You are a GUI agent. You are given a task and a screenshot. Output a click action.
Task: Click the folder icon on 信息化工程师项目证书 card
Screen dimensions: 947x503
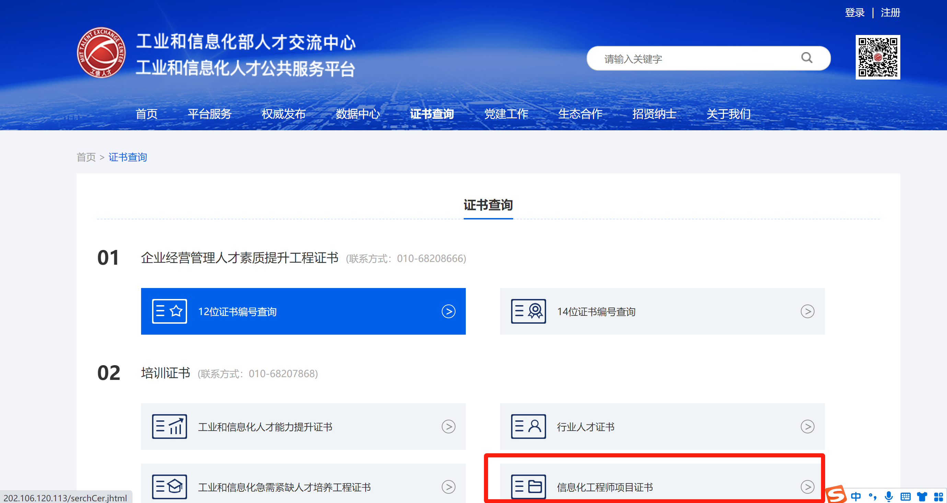coord(528,487)
